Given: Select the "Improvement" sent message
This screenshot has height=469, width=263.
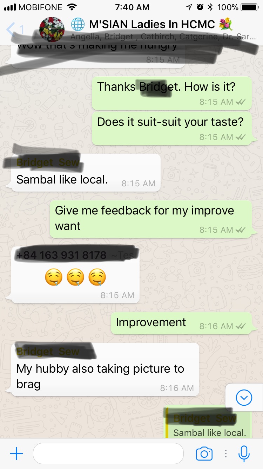Looking at the screenshot, I should [181, 323].
